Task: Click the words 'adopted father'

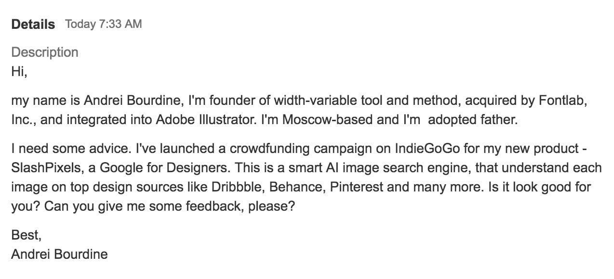Action: coord(472,120)
